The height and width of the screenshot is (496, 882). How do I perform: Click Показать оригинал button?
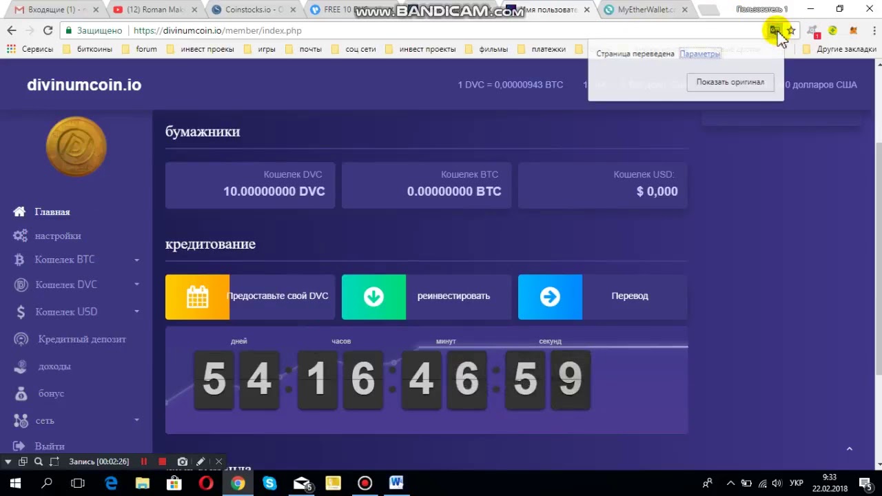[x=730, y=82]
